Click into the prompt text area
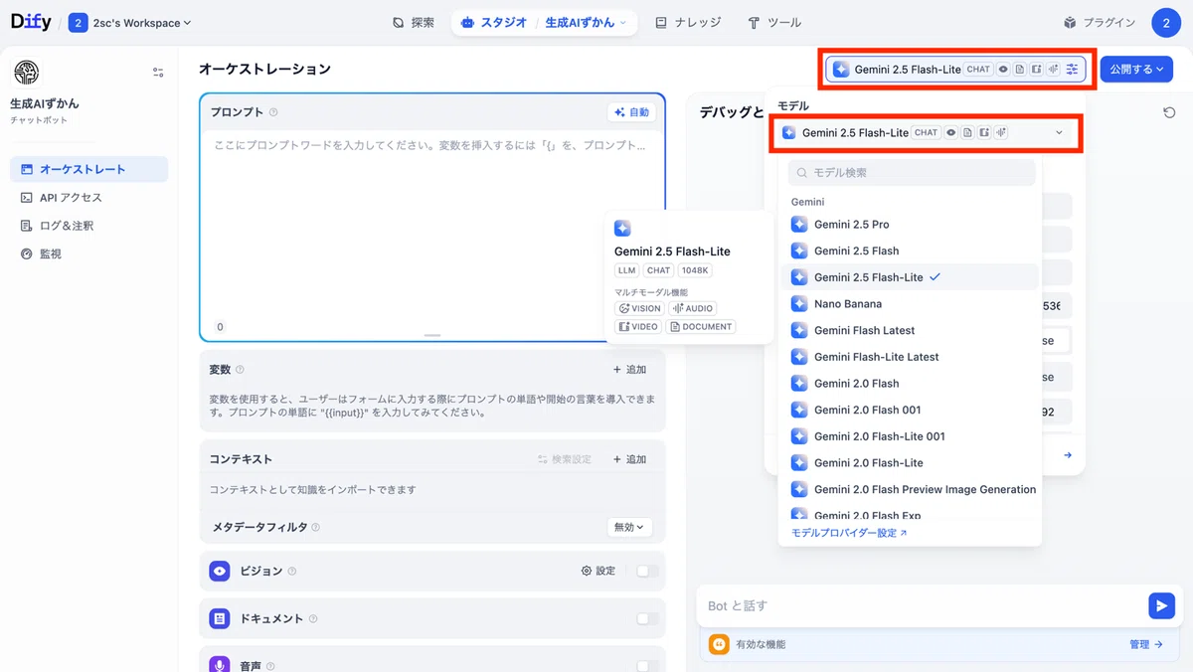 [432, 229]
